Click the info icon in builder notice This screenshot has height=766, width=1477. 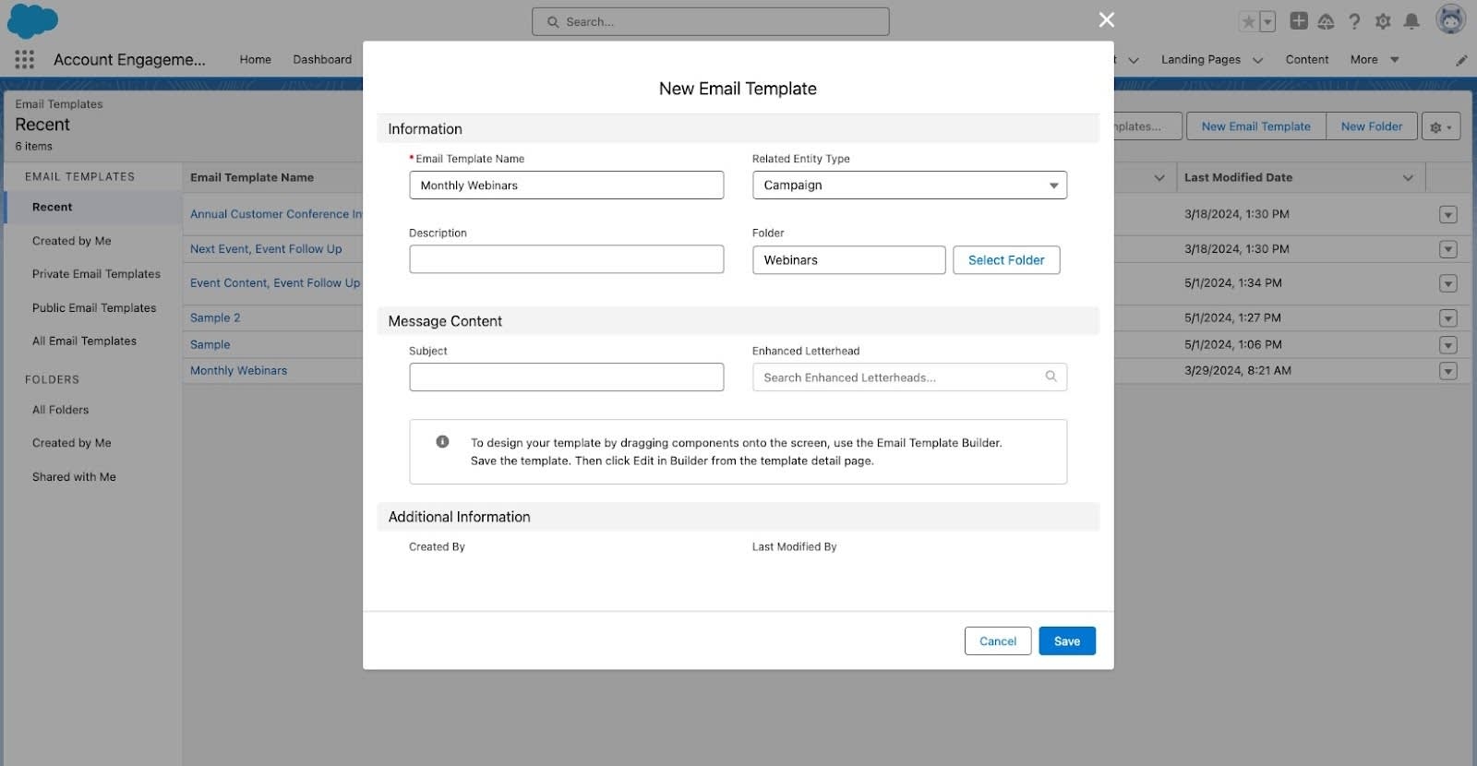click(x=442, y=442)
